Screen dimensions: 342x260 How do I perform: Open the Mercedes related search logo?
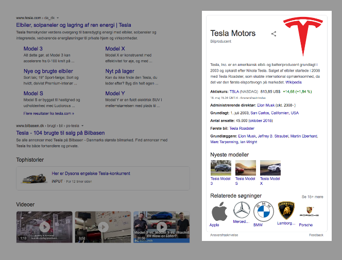click(242, 210)
